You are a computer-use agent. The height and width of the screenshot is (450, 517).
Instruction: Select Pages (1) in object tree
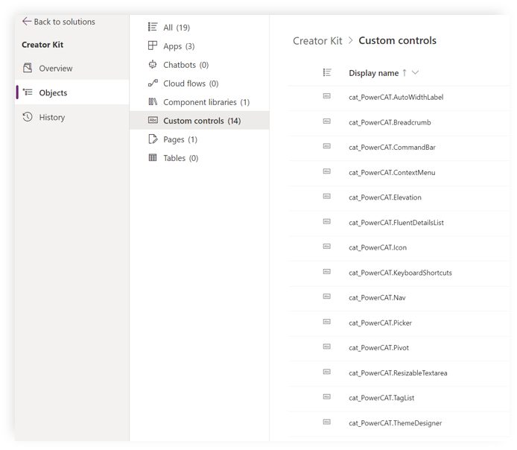point(200,139)
